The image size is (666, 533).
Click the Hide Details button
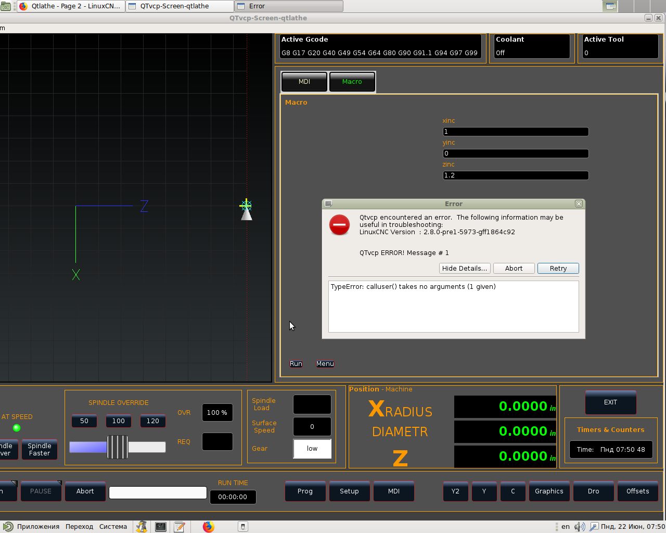click(x=465, y=269)
